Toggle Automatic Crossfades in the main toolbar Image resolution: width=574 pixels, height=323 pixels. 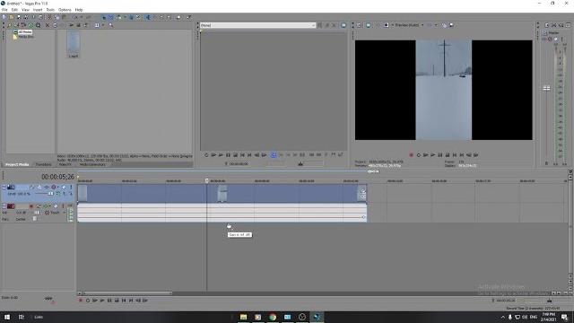110,17
